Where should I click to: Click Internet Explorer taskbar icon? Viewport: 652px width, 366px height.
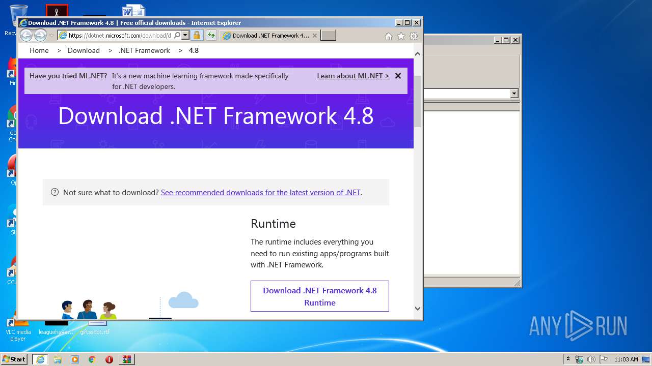coord(40,359)
